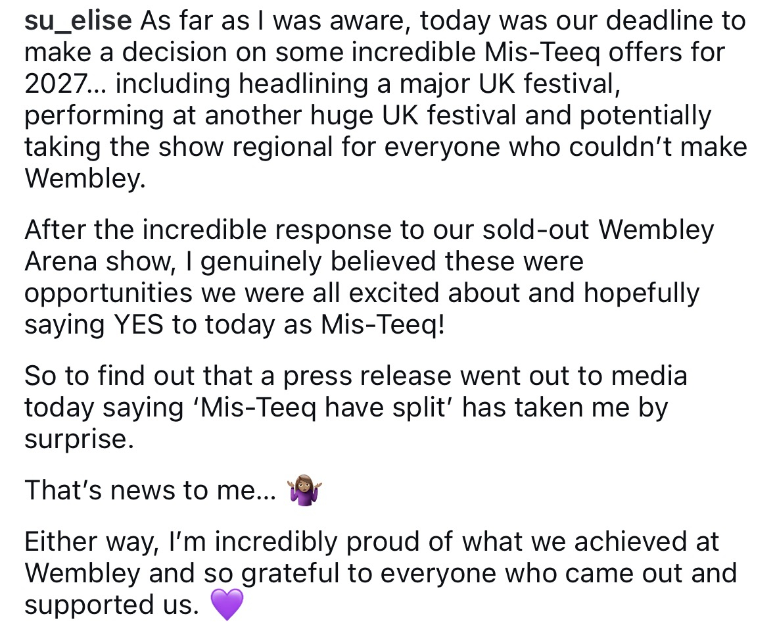
Task: Tap the purple heart emoji
Action: pos(227,605)
